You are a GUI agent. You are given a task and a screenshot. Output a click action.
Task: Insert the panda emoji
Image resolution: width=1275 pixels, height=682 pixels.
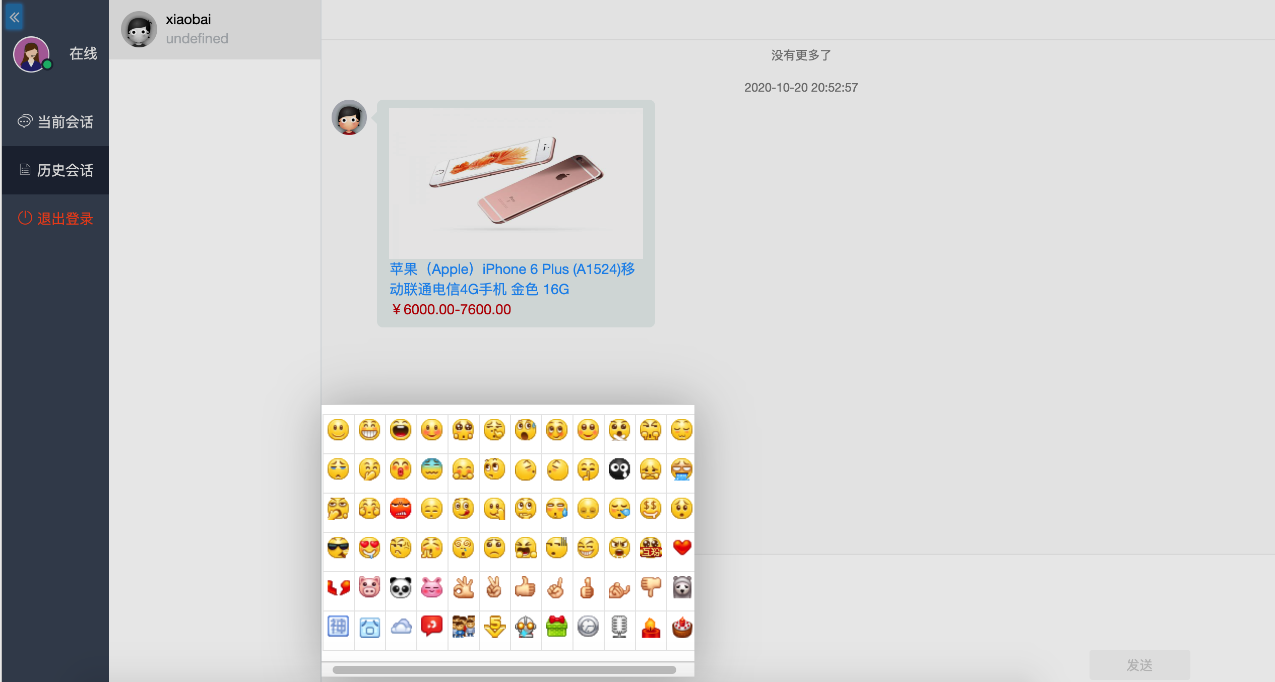click(401, 587)
